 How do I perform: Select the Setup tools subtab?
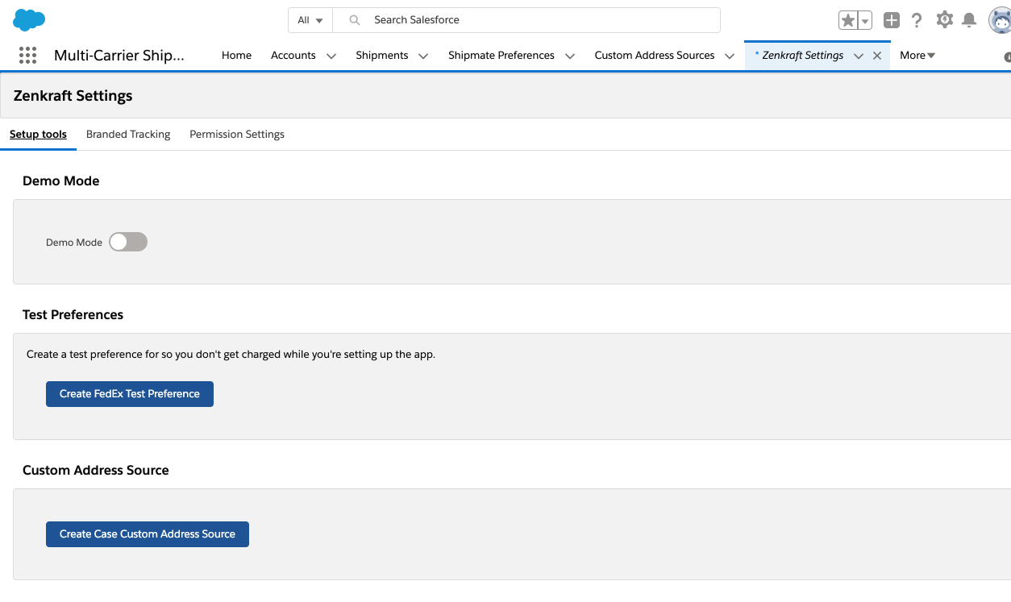tap(38, 135)
